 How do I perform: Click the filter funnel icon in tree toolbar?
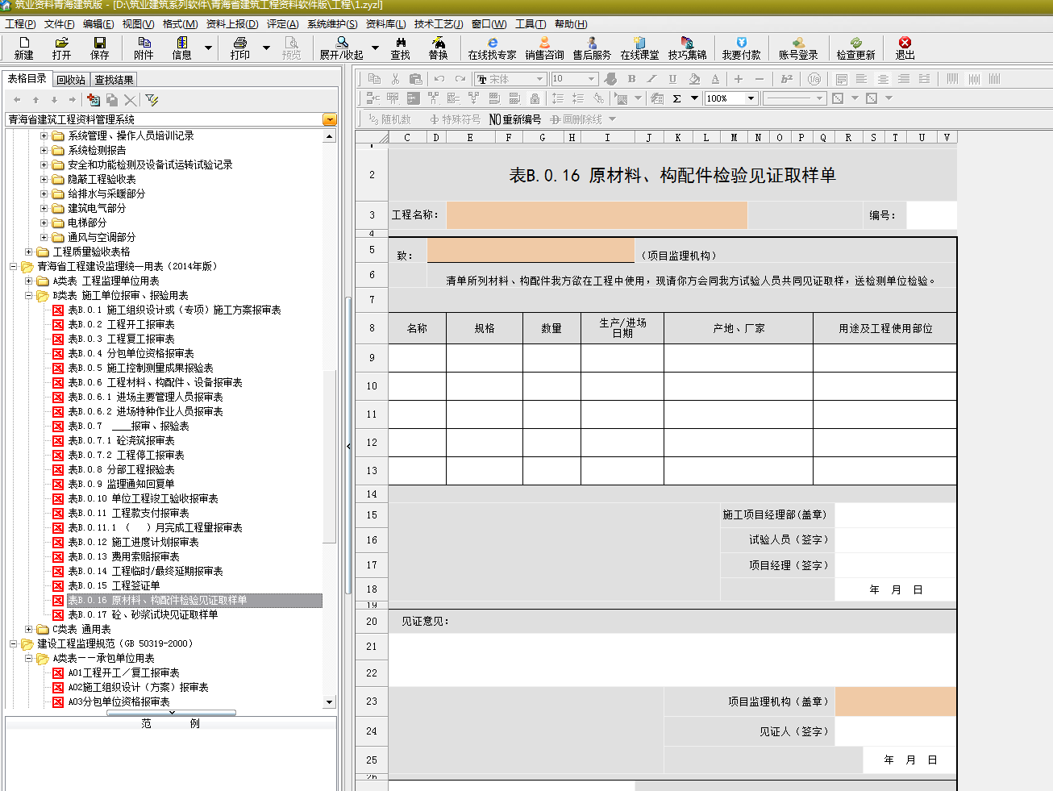pyautogui.click(x=152, y=99)
